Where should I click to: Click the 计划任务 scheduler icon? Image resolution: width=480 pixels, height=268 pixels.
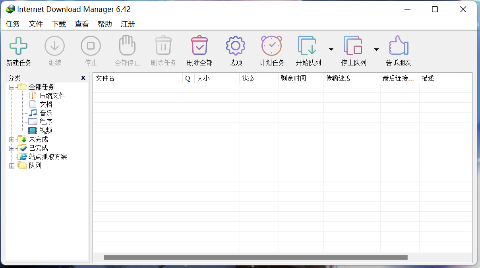271,45
